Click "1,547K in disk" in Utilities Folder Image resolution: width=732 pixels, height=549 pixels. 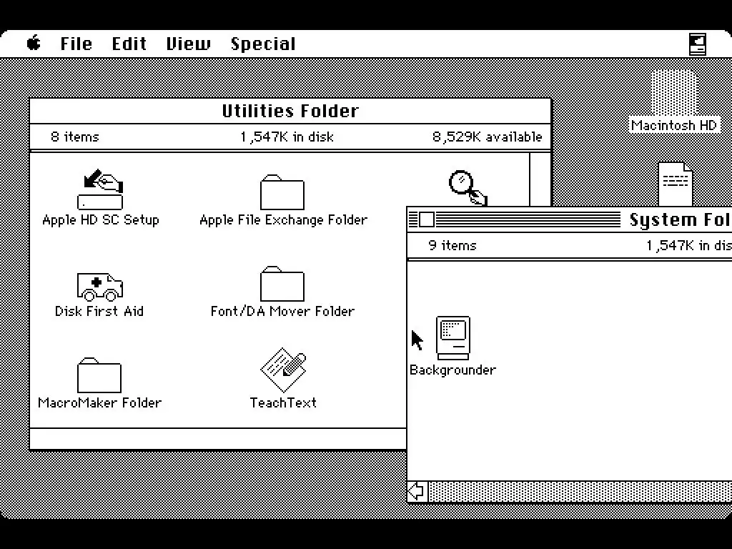point(287,137)
